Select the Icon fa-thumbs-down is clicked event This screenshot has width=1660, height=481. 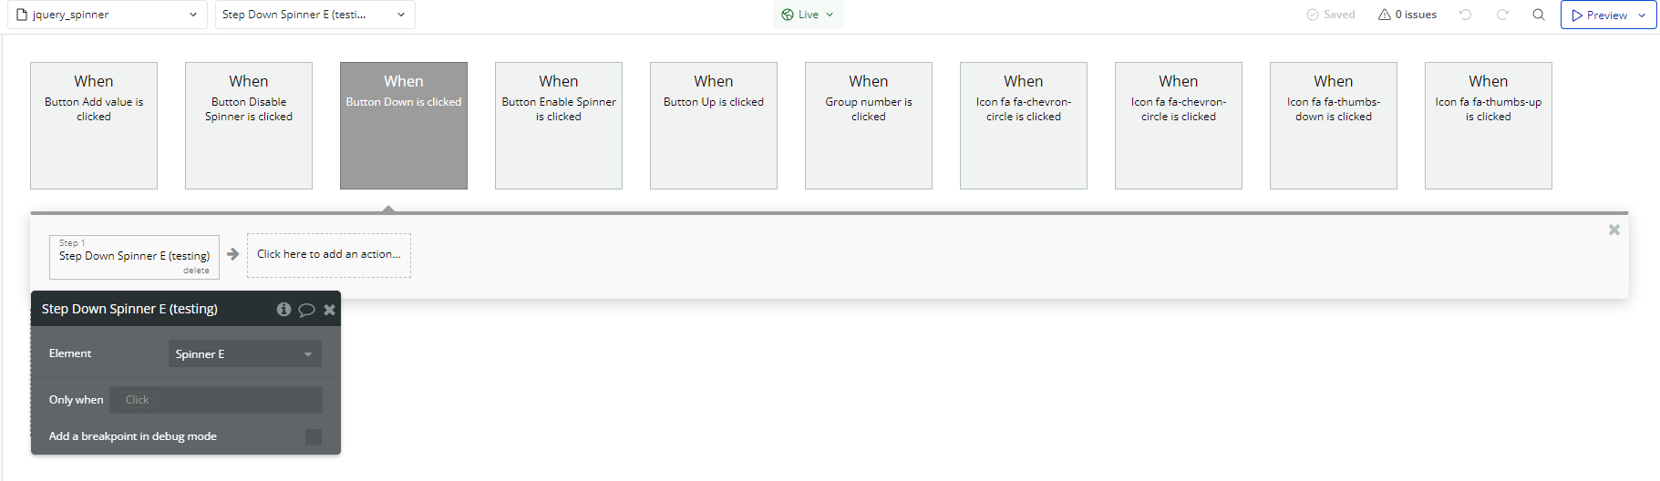[x=1334, y=126]
